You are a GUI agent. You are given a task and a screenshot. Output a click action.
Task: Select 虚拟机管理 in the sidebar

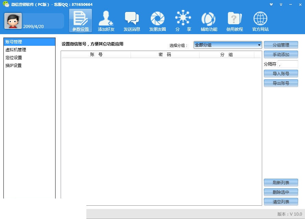click(16, 50)
